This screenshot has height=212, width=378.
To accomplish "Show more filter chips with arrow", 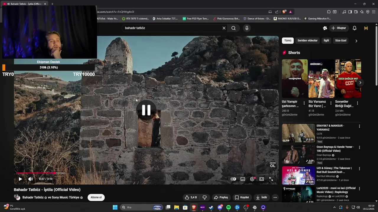I will pyautogui.click(x=356, y=41).
